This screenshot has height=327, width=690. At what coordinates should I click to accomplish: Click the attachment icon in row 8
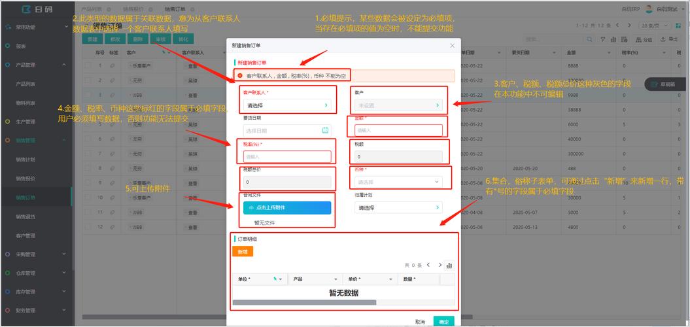click(x=112, y=169)
